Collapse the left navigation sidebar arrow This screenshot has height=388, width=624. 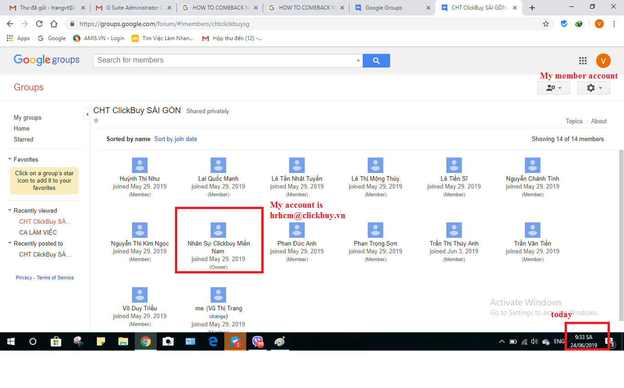(87, 114)
